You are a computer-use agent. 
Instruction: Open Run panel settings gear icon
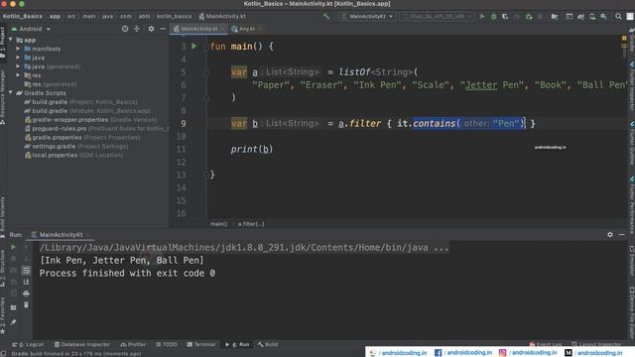(x=610, y=234)
